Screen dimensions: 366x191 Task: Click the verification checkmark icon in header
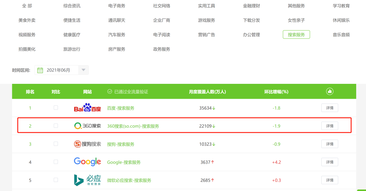click(109, 92)
